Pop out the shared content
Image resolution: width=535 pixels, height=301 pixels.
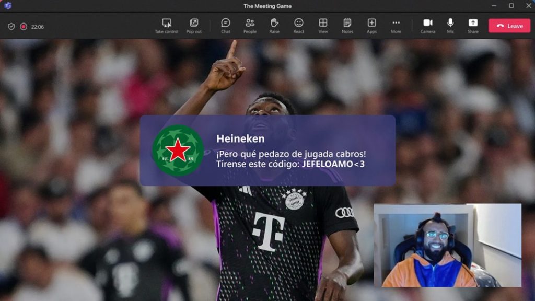pyautogui.click(x=194, y=26)
